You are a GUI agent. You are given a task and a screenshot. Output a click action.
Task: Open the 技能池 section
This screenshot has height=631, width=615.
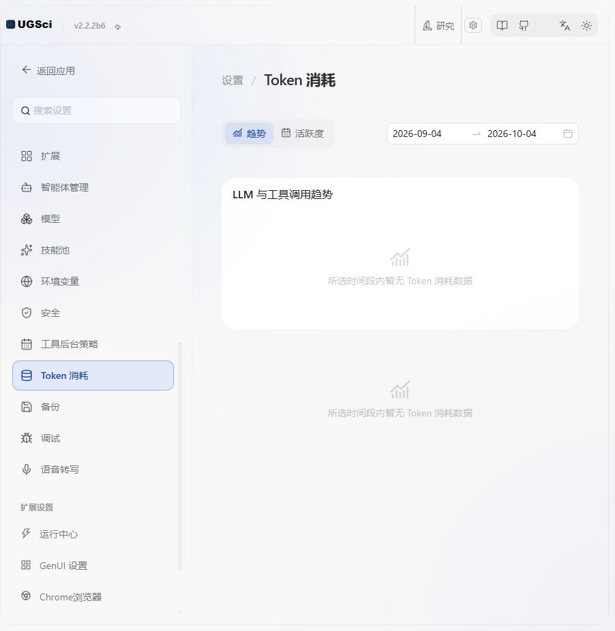93,250
